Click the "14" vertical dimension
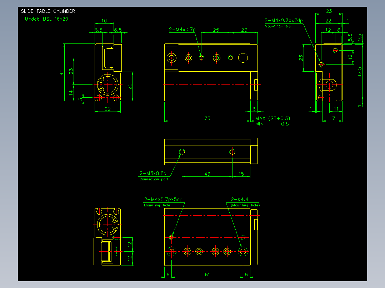This screenshot has width=385, height=288. (71, 93)
